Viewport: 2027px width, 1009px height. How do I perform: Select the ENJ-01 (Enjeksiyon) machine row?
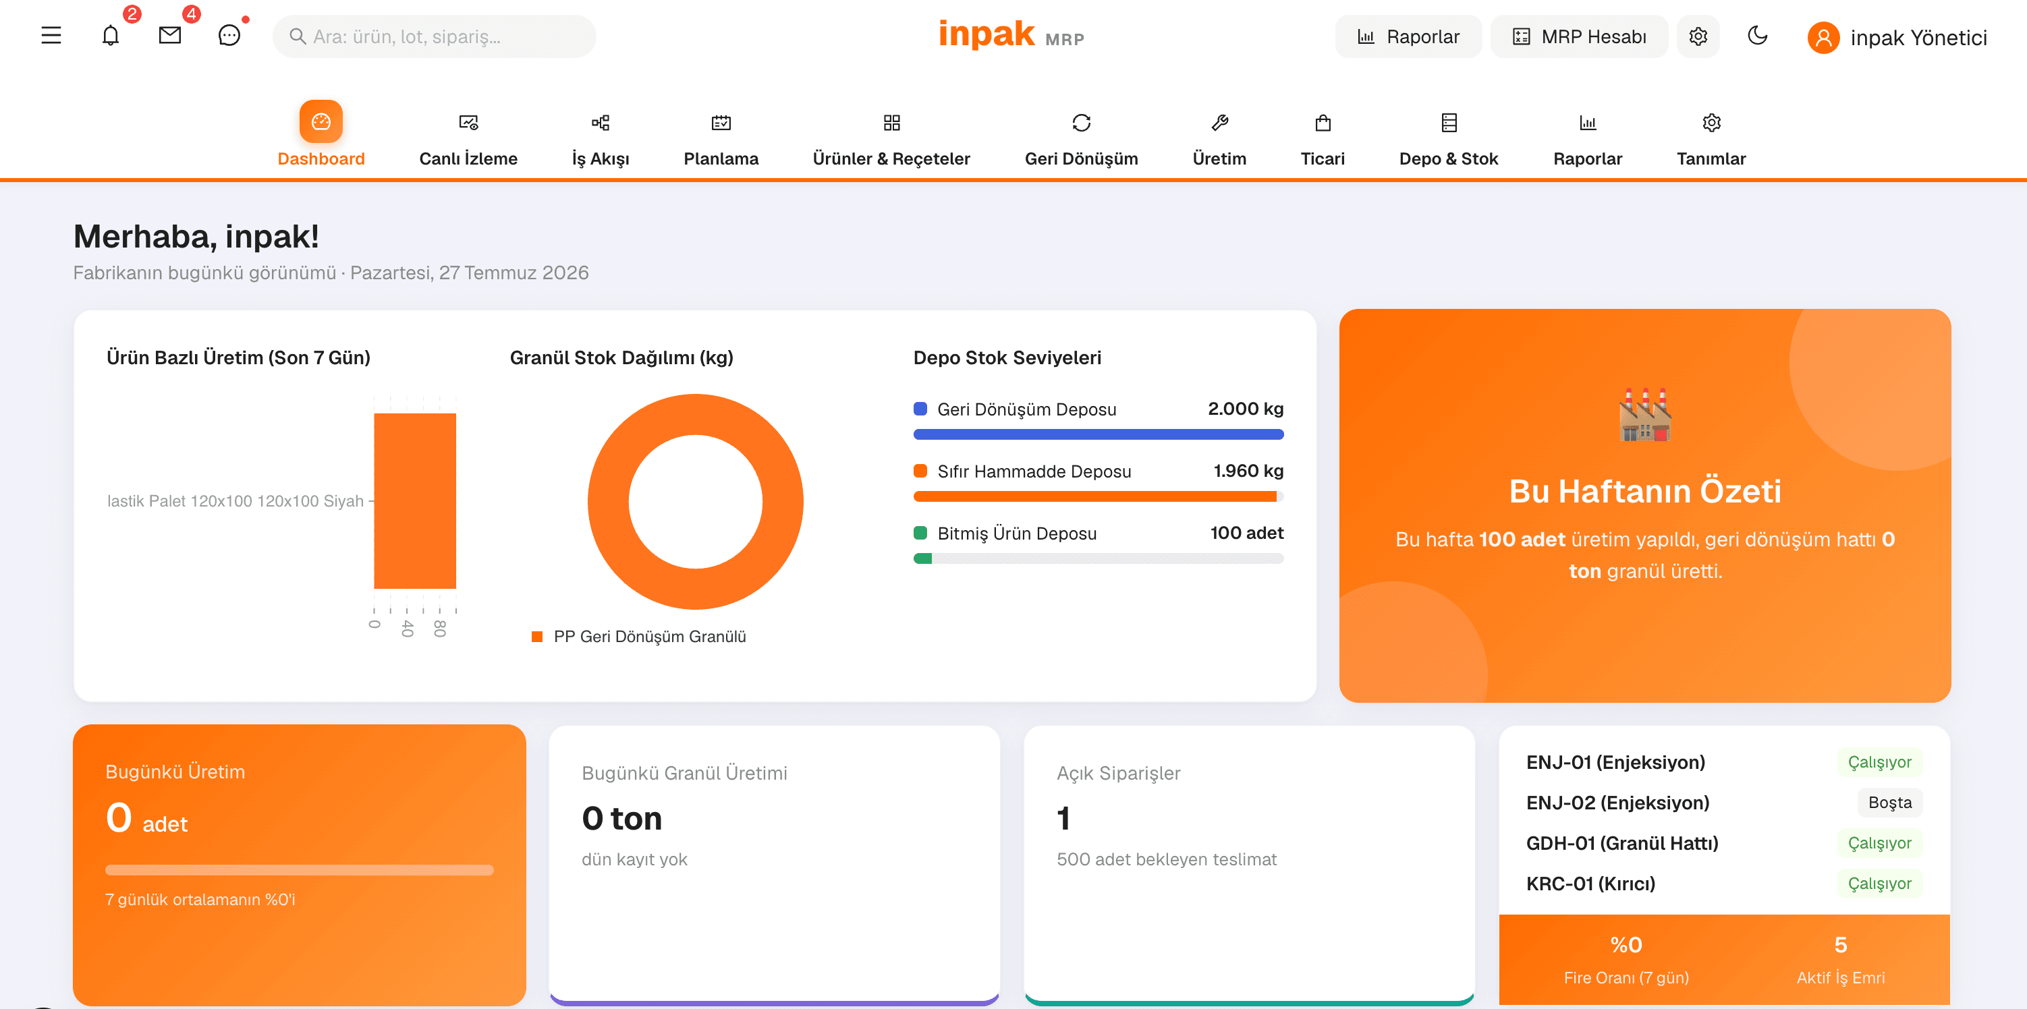click(x=1723, y=762)
